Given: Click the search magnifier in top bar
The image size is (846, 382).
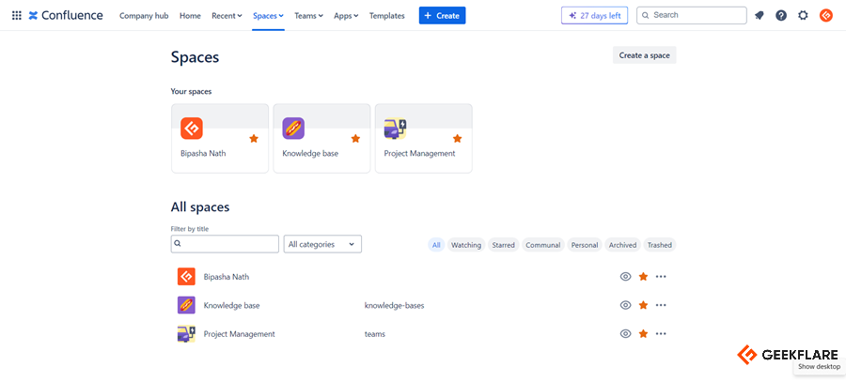Looking at the screenshot, I should click(645, 16).
